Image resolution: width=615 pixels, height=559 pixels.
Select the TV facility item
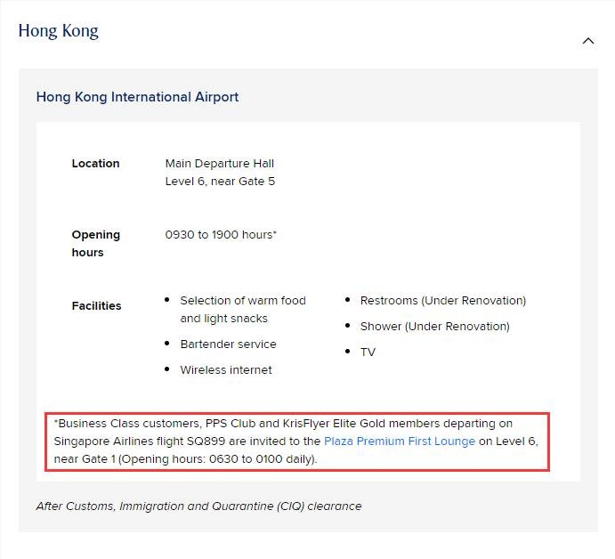pos(368,352)
